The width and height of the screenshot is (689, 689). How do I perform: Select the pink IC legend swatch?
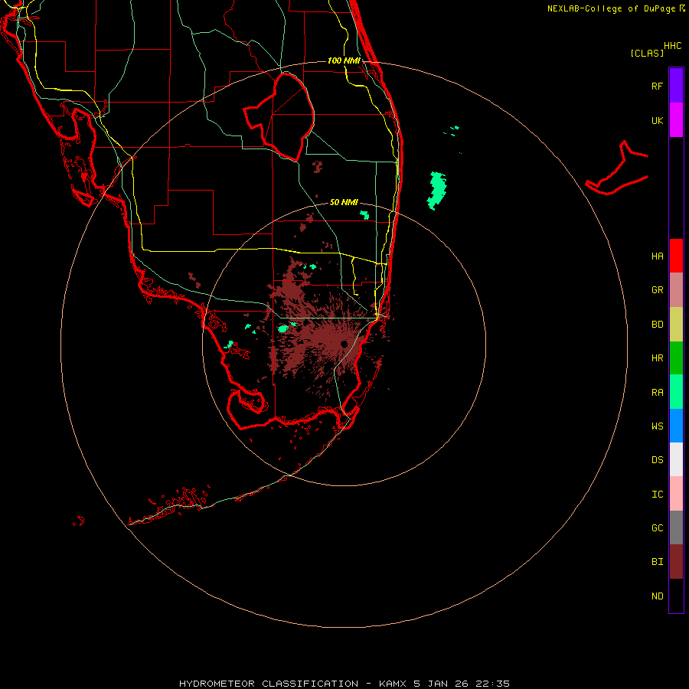(676, 494)
